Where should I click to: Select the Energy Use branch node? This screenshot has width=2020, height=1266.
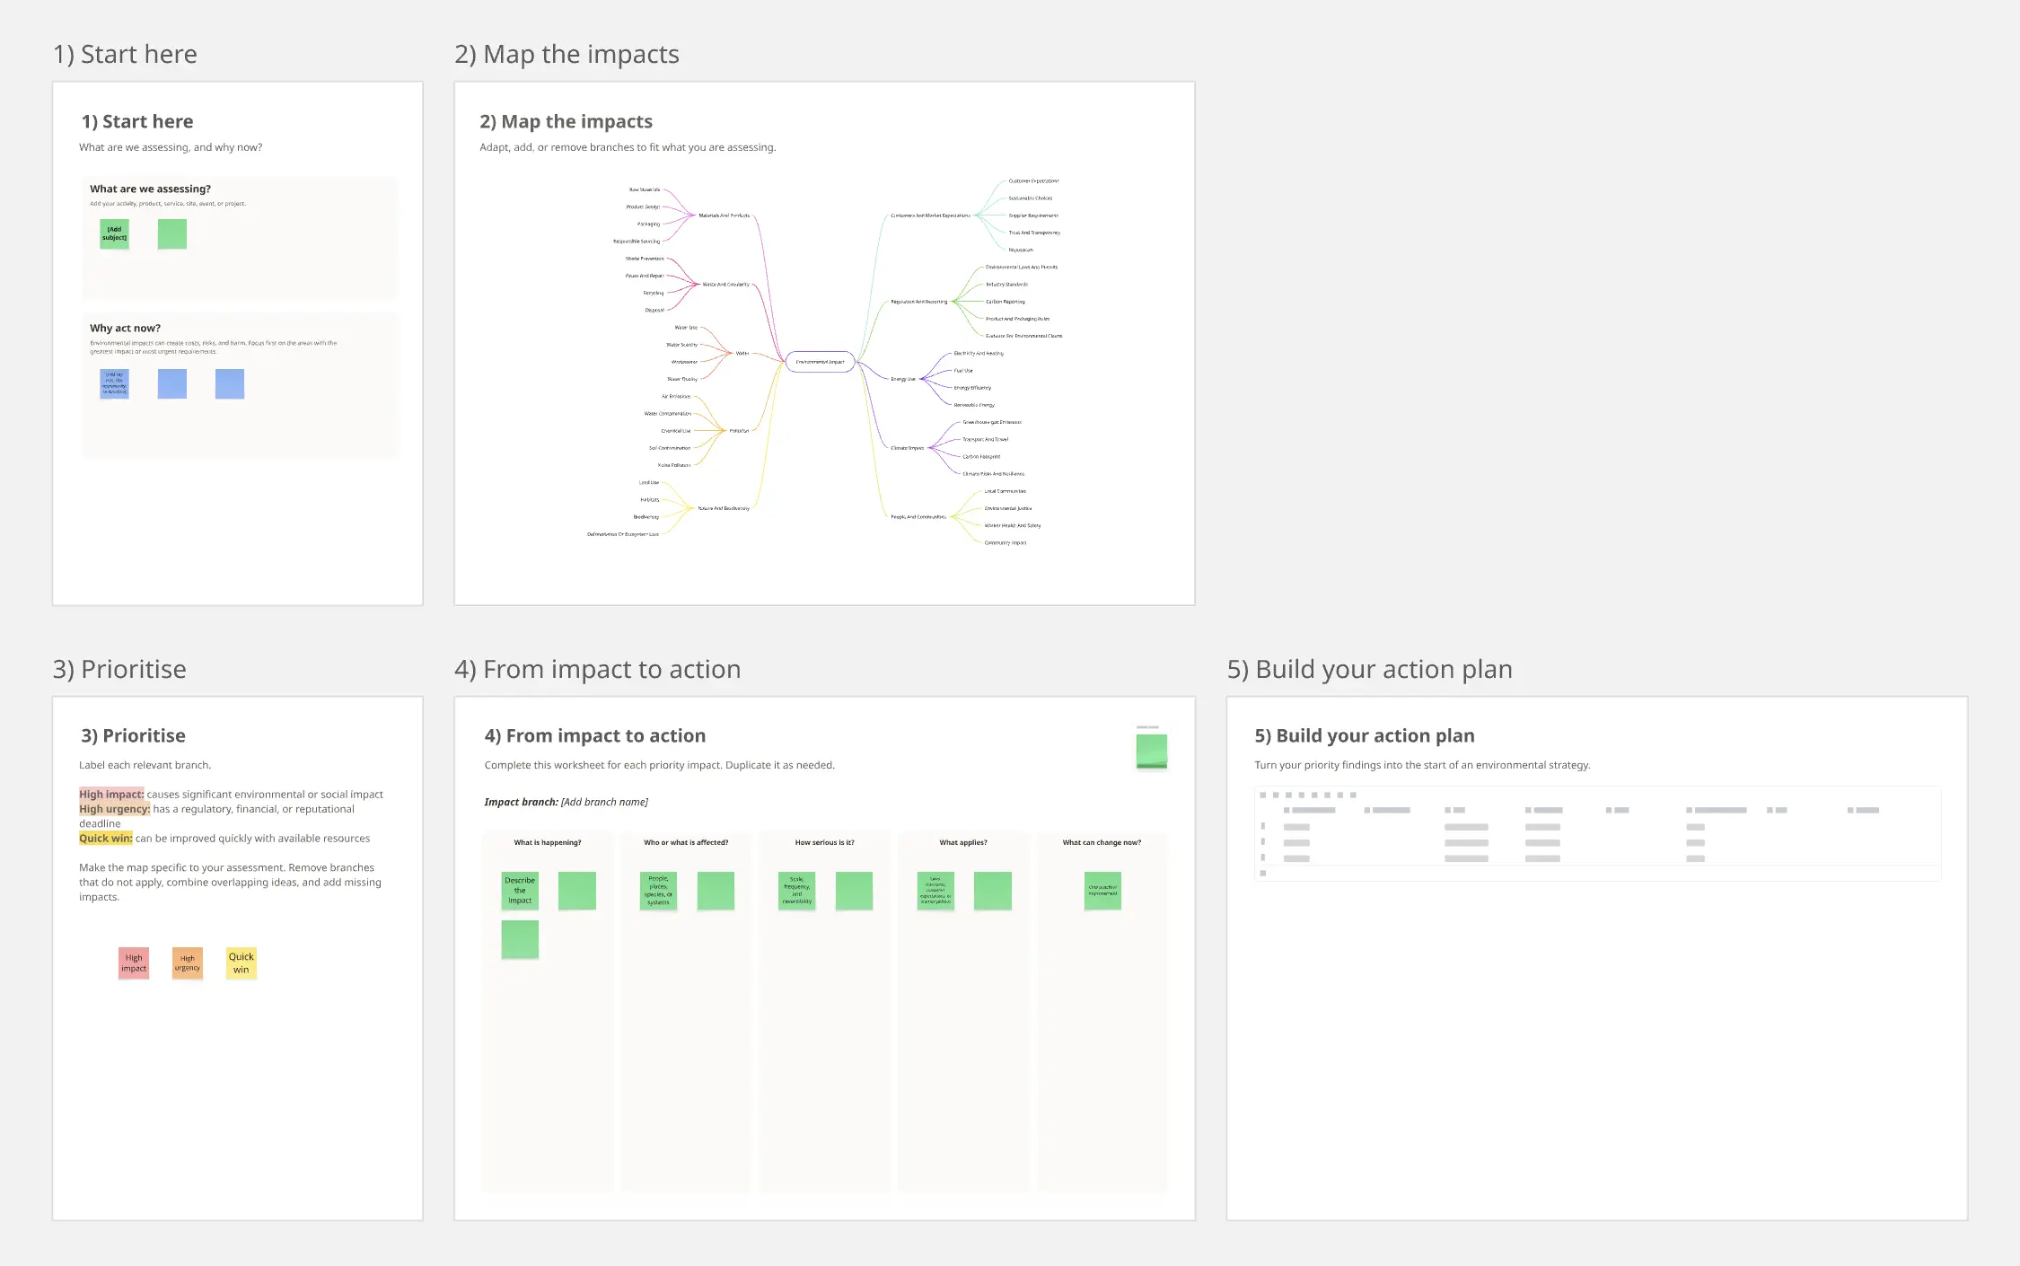tap(903, 379)
